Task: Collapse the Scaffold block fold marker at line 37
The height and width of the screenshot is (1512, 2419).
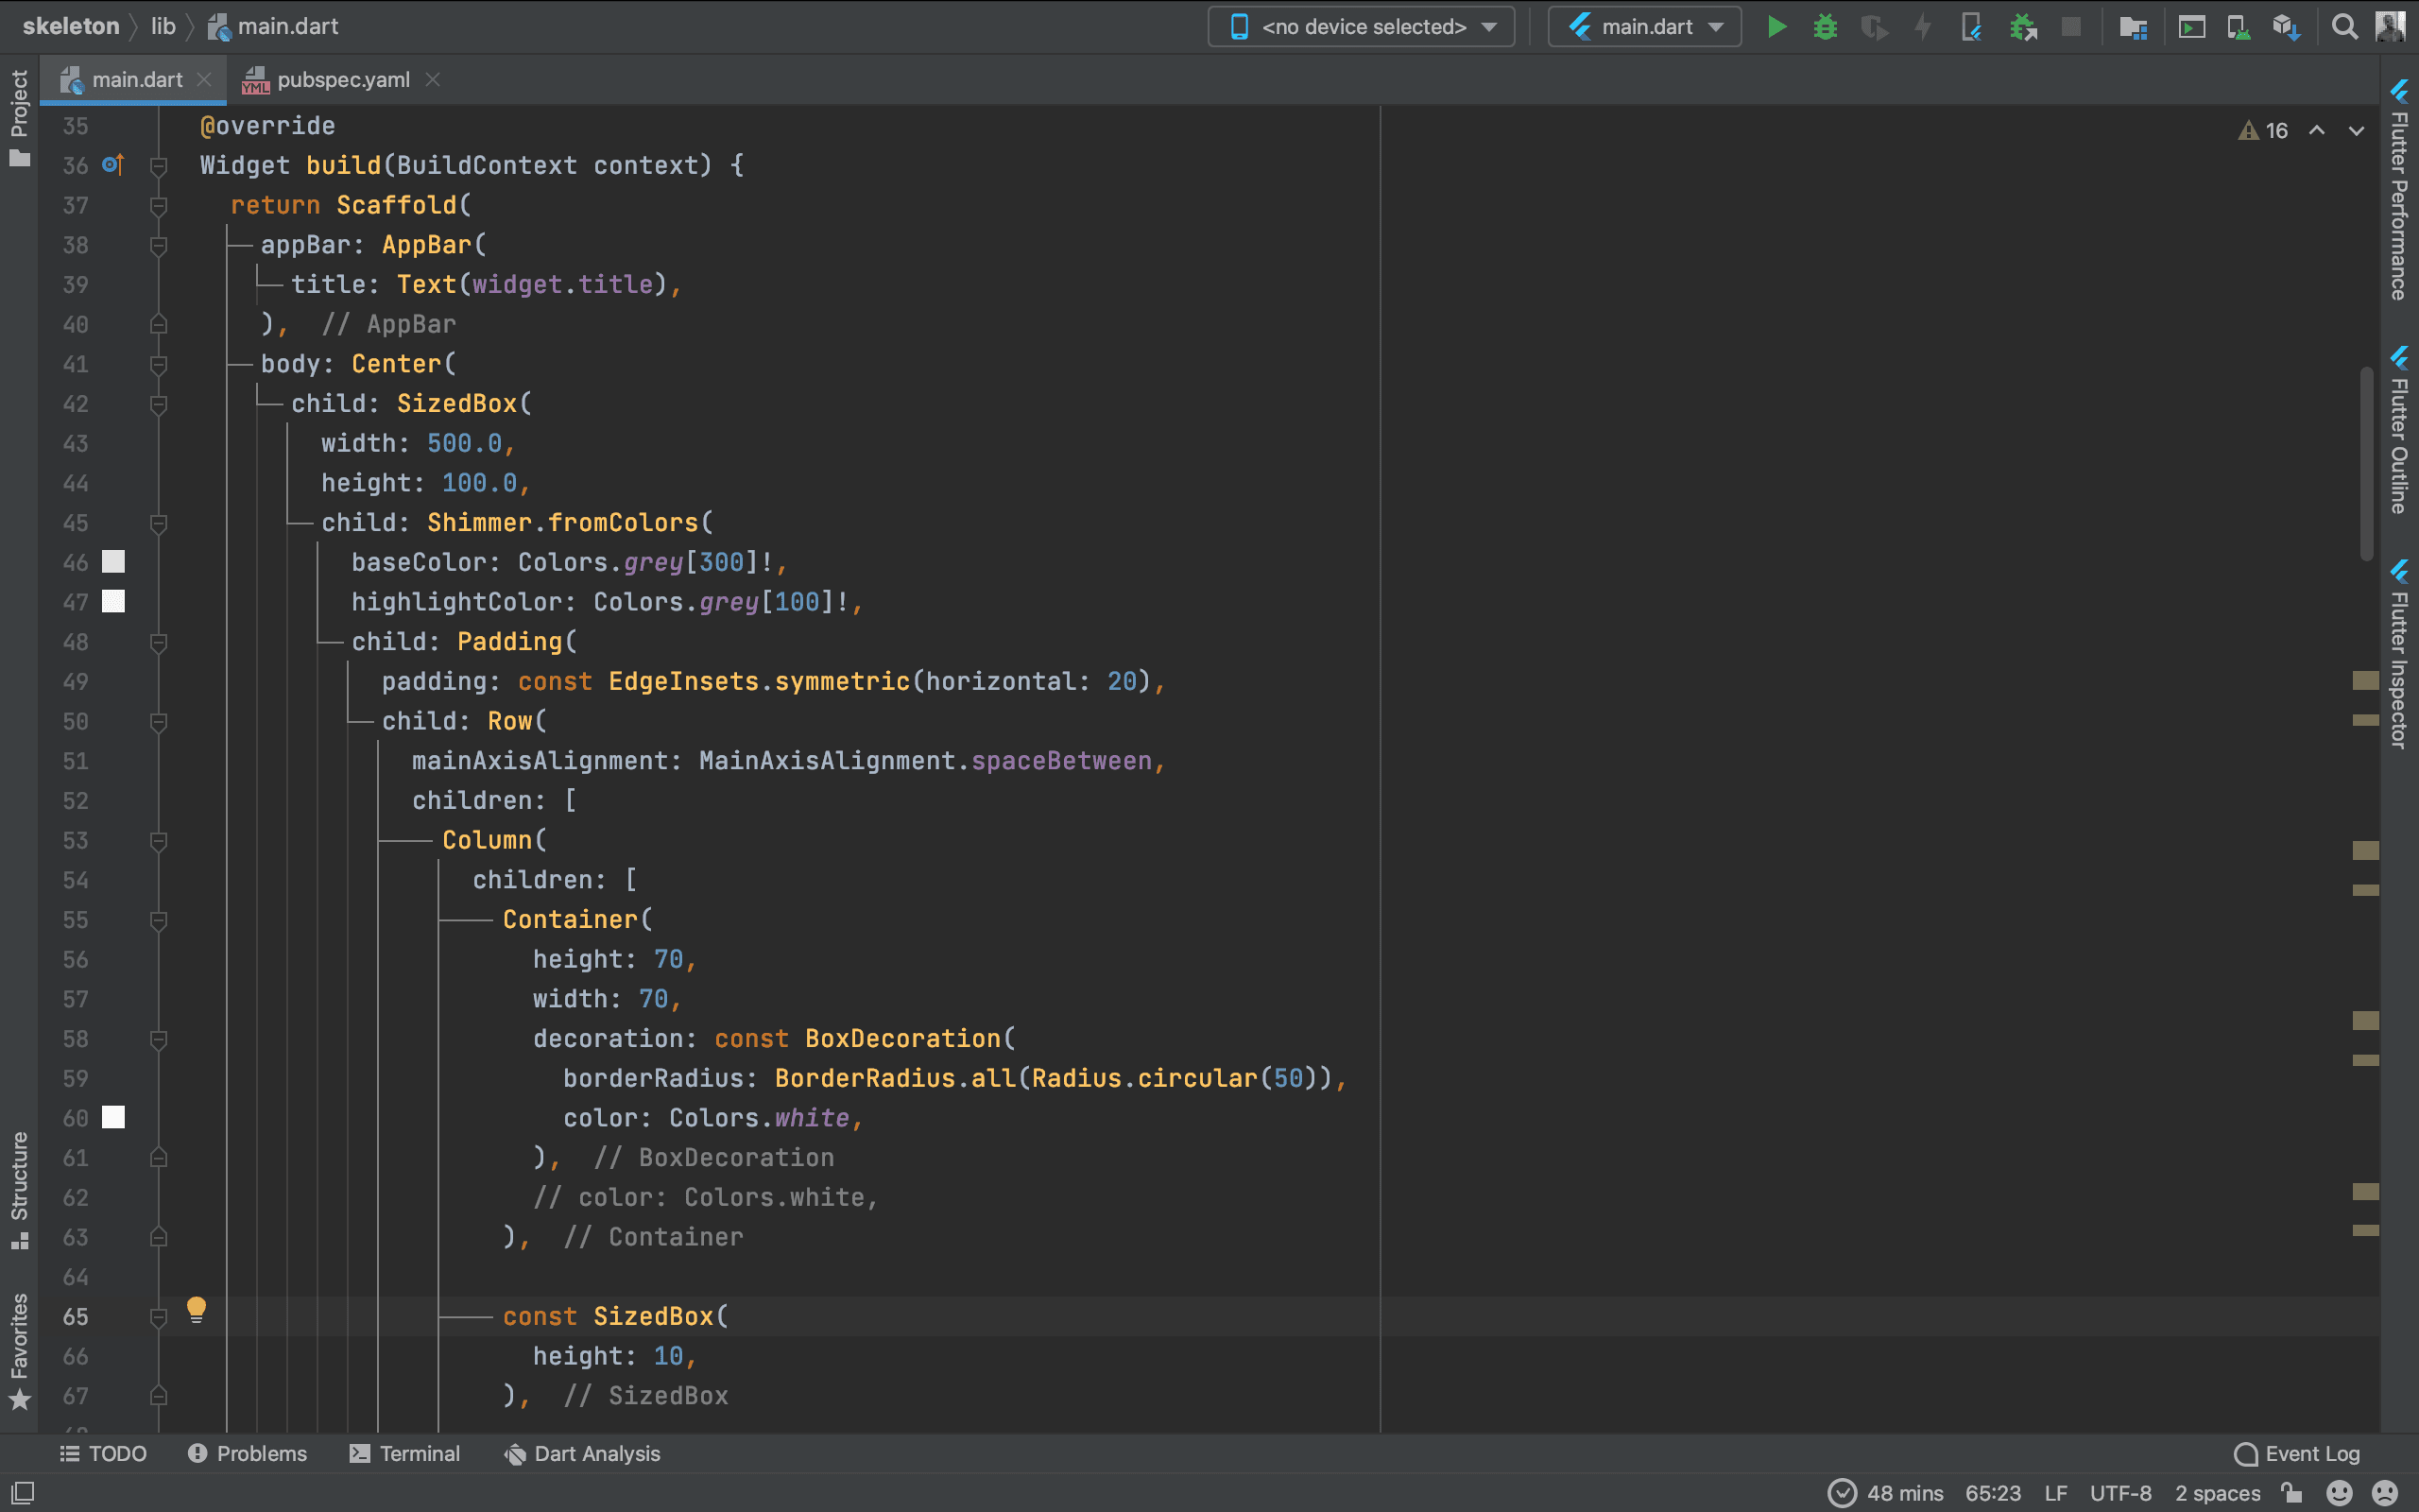Action: click(158, 205)
